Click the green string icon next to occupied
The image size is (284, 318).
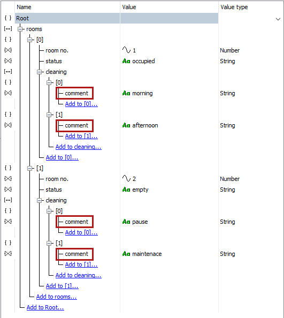point(126,61)
